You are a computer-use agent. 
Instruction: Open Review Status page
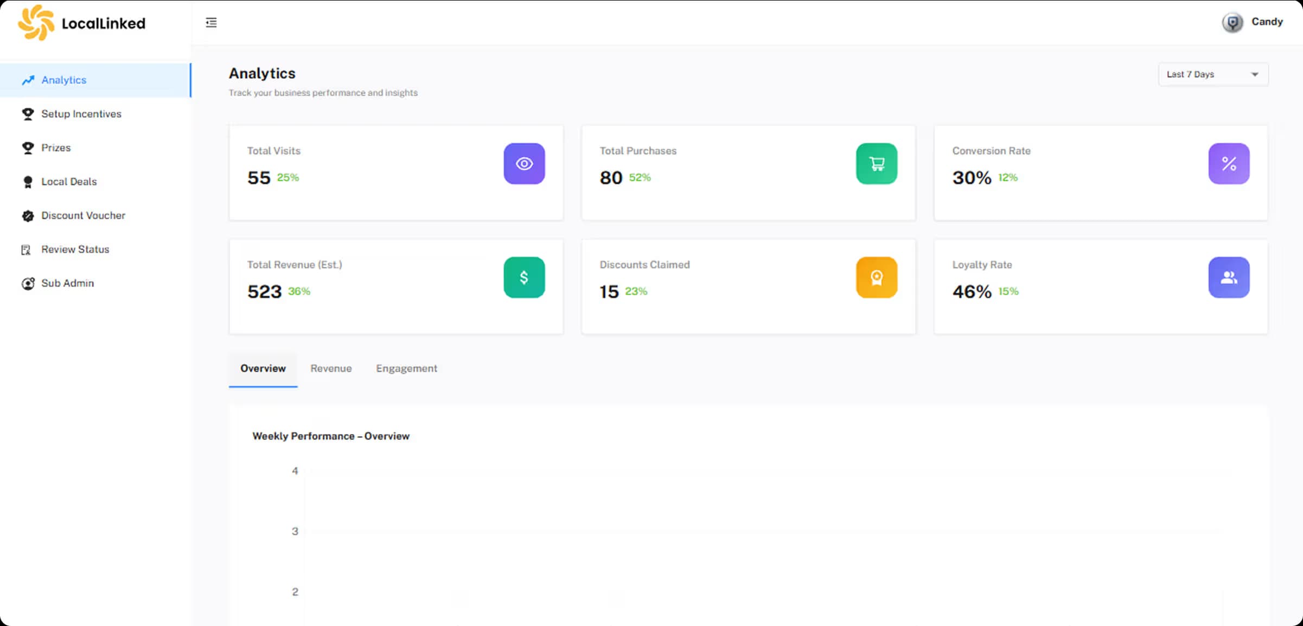click(95, 250)
